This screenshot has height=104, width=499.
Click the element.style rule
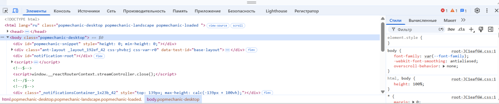[x=405, y=38]
